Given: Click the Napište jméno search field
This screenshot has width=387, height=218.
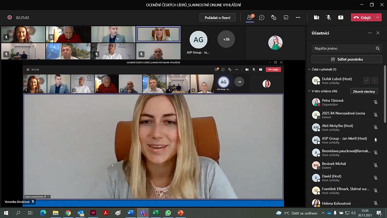Looking at the screenshot, I should [347, 48].
